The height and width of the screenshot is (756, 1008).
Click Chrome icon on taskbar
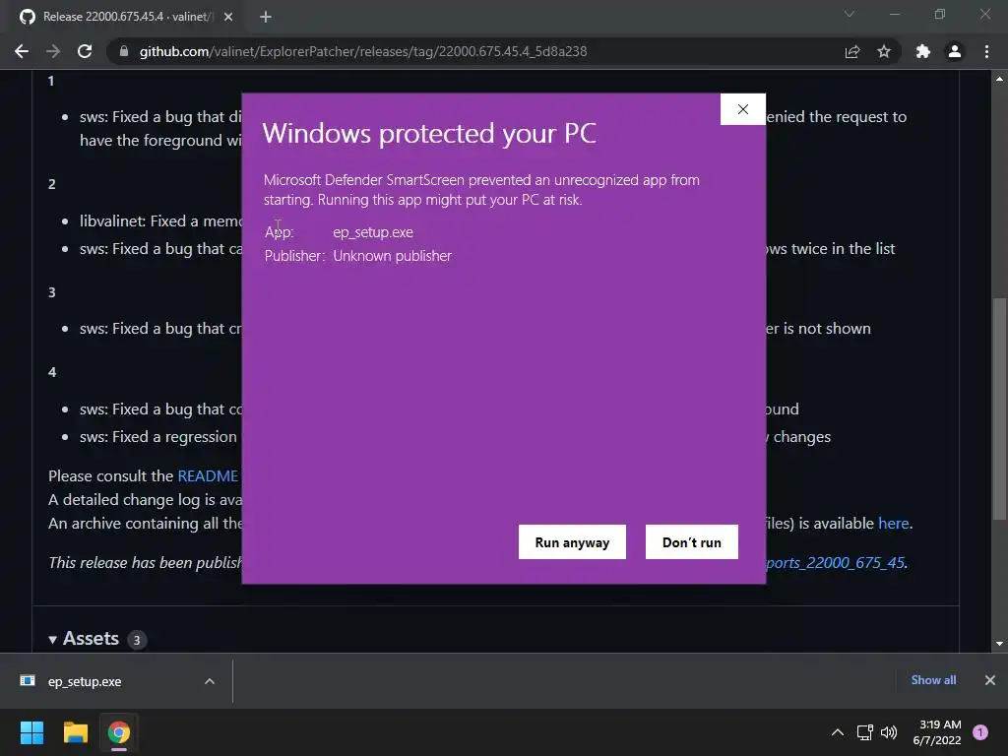click(x=119, y=732)
